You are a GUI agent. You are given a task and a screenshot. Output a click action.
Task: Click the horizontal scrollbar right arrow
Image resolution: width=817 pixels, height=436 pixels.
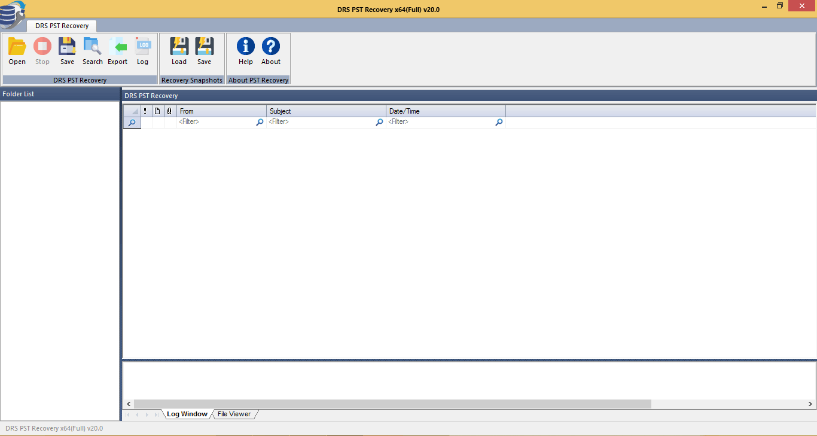(x=810, y=404)
